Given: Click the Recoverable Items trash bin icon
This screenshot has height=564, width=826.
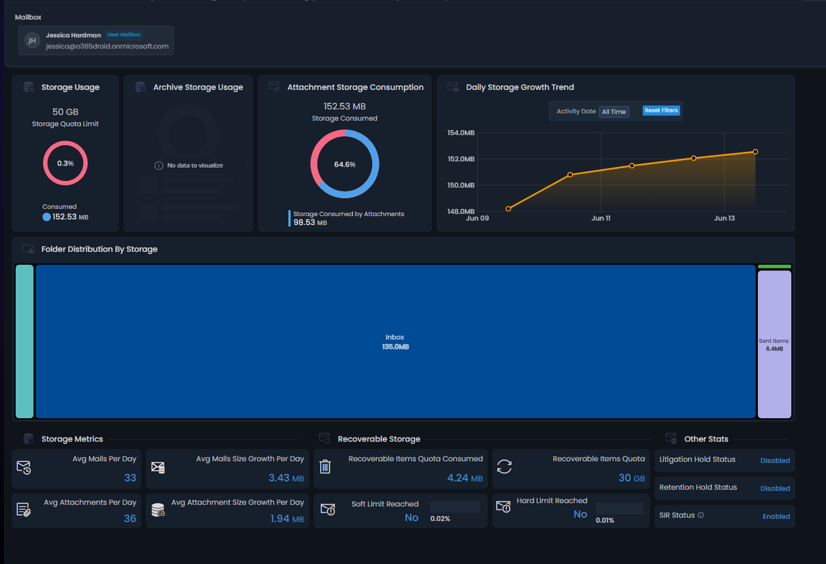Looking at the screenshot, I should (325, 466).
